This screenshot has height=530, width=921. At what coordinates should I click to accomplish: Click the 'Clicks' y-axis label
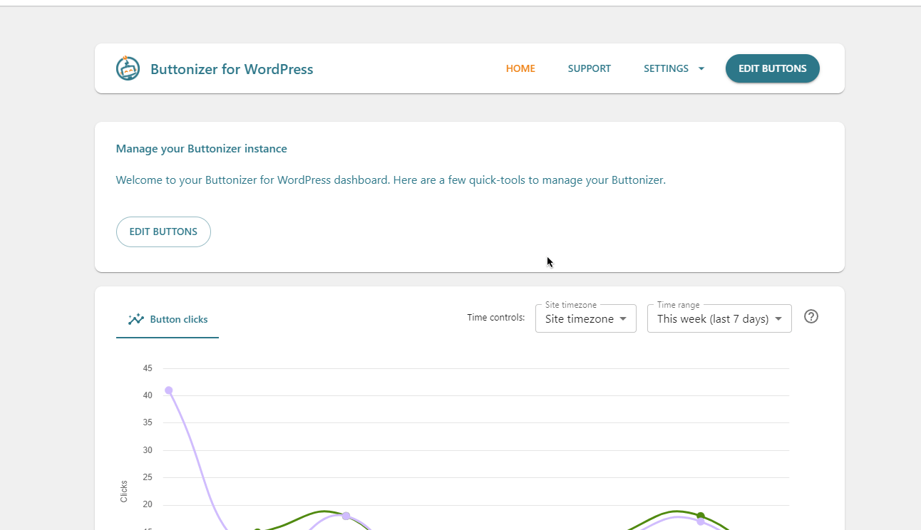tap(124, 492)
